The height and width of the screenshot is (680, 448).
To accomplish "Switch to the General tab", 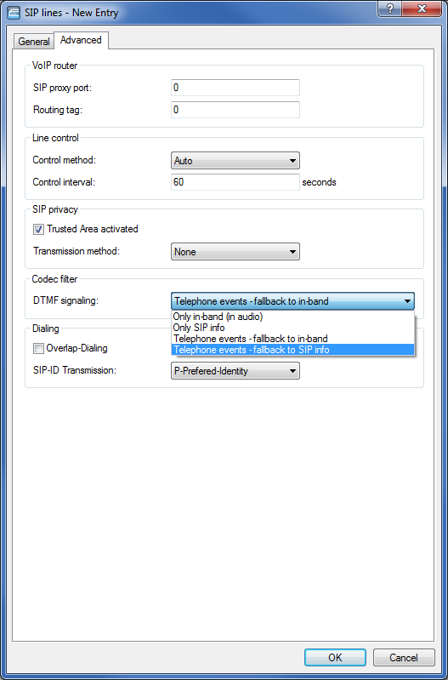I will pos(34,42).
